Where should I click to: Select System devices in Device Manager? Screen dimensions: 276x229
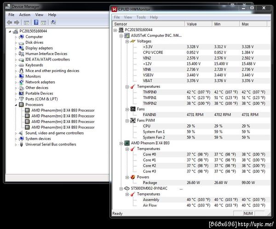click(38, 139)
